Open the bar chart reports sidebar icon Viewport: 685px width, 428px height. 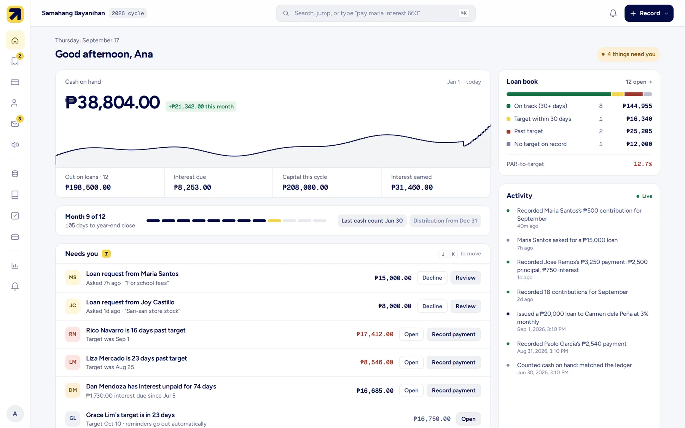pyautogui.click(x=15, y=266)
